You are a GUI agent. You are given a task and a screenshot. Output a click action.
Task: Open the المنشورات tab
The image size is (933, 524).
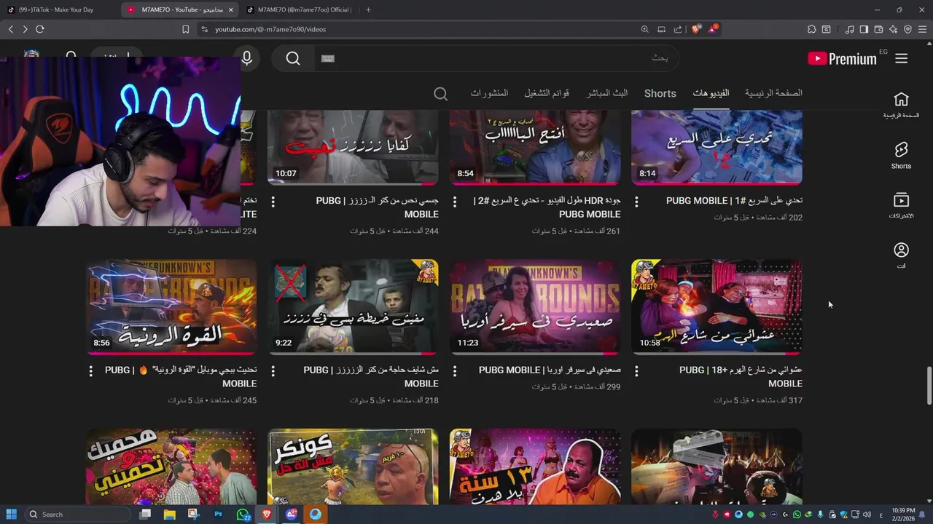(x=490, y=93)
